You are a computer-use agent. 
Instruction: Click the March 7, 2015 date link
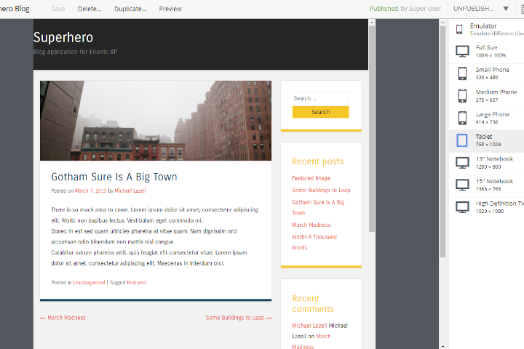pos(90,190)
